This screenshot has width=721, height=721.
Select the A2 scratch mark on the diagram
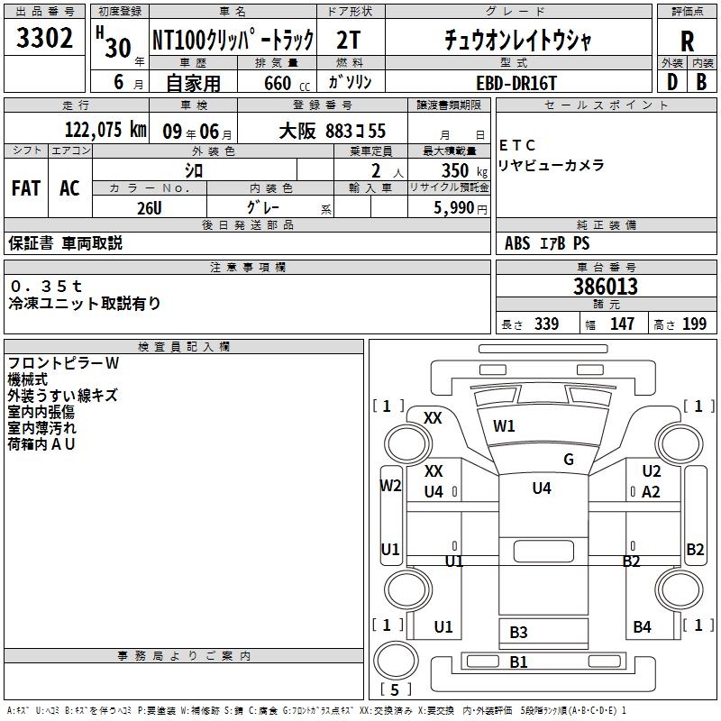pyautogui.click(x=652, y=492)
